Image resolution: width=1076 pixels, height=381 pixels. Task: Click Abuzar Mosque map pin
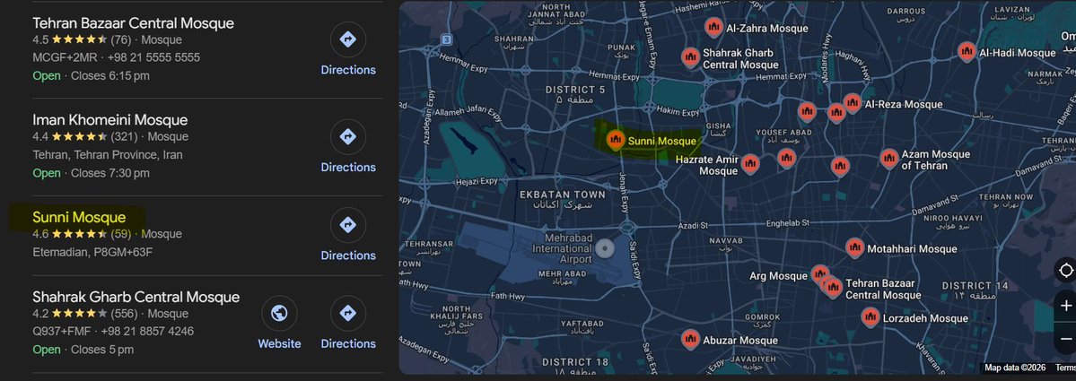tap(690, 339)
